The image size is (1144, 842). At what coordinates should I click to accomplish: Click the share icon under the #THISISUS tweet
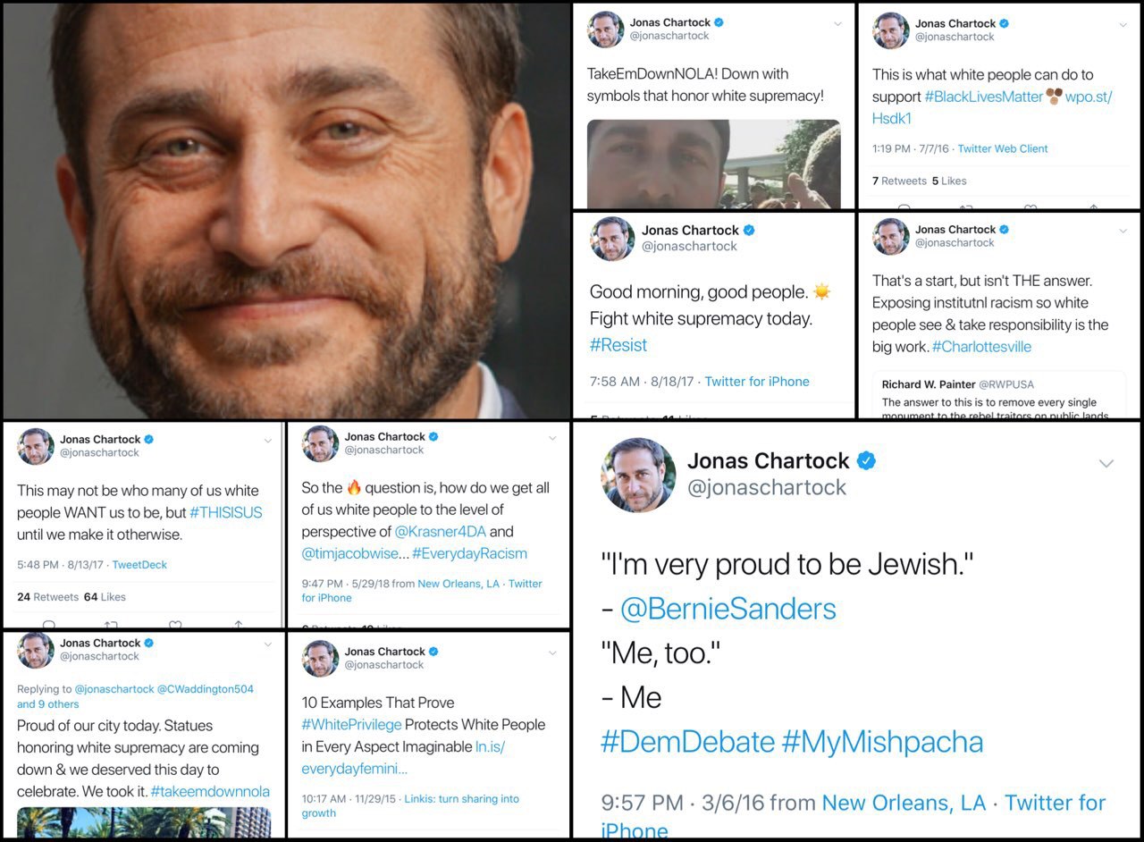239,625
